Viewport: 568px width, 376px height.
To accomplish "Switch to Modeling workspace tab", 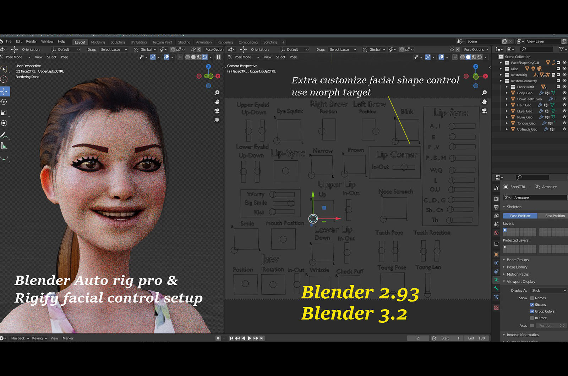I will click(x=98, y=42).
